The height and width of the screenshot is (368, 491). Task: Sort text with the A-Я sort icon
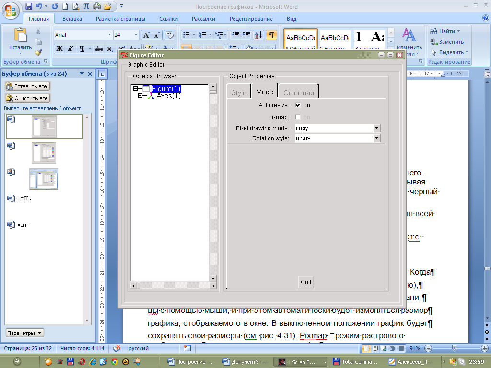258,35
